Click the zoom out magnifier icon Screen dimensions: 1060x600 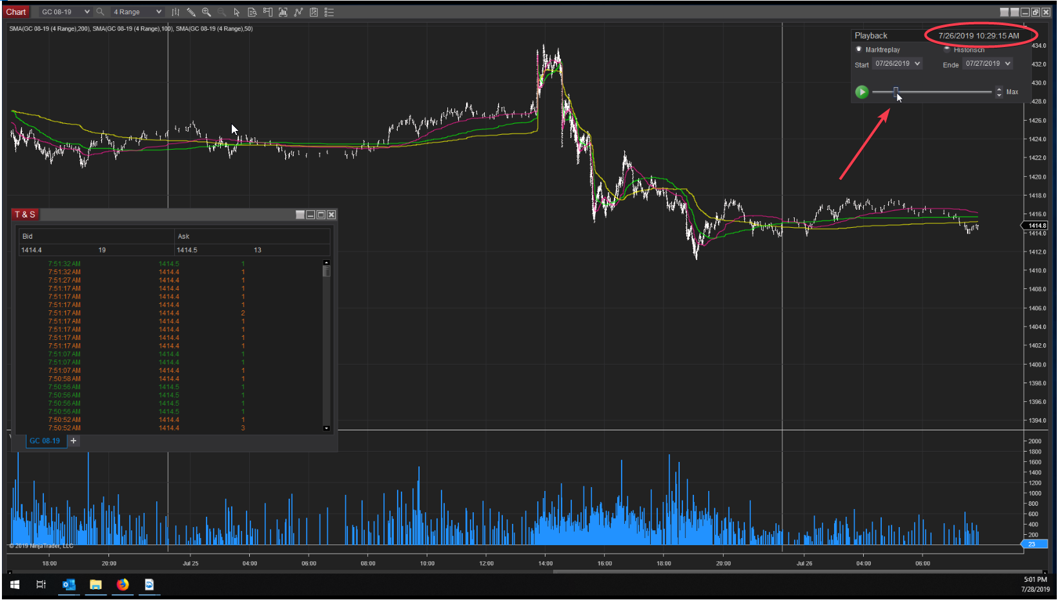(x=221, y=12)
